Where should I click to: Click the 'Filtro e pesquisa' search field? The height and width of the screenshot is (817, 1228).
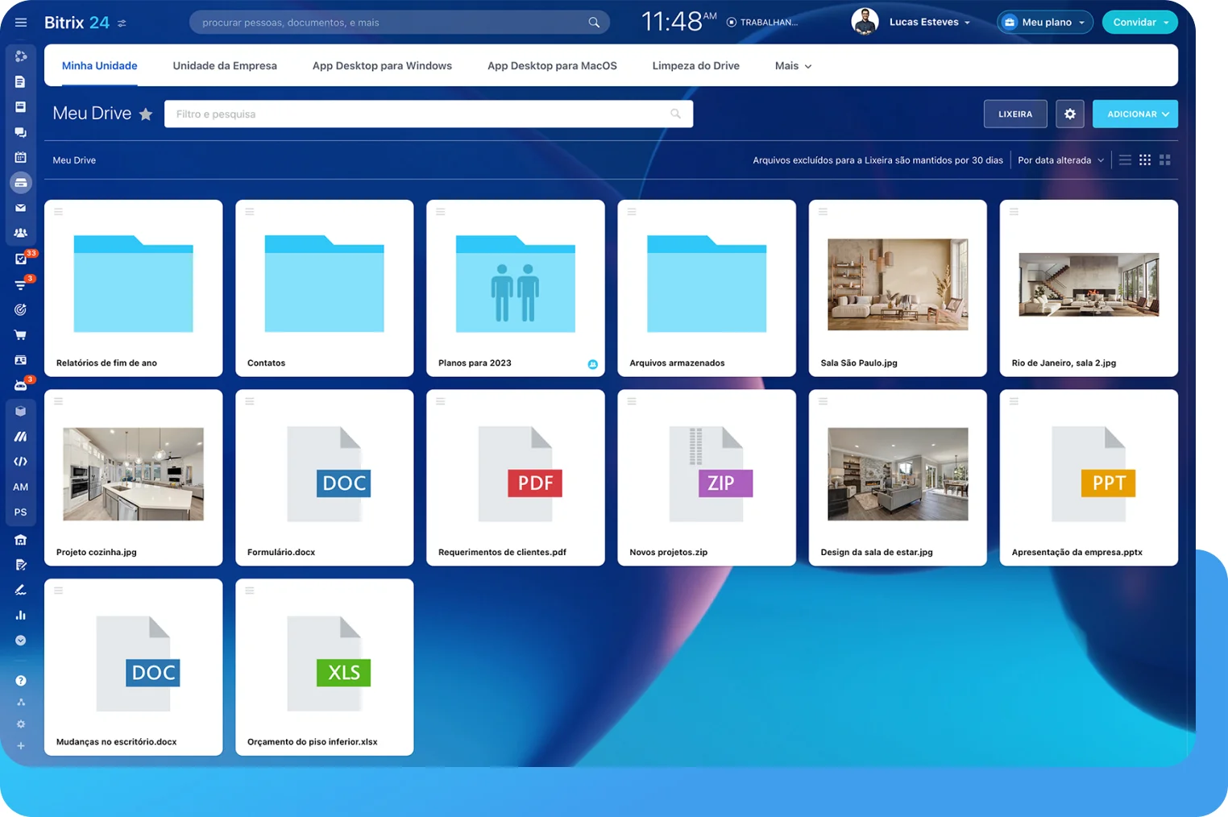click(419, 114)
